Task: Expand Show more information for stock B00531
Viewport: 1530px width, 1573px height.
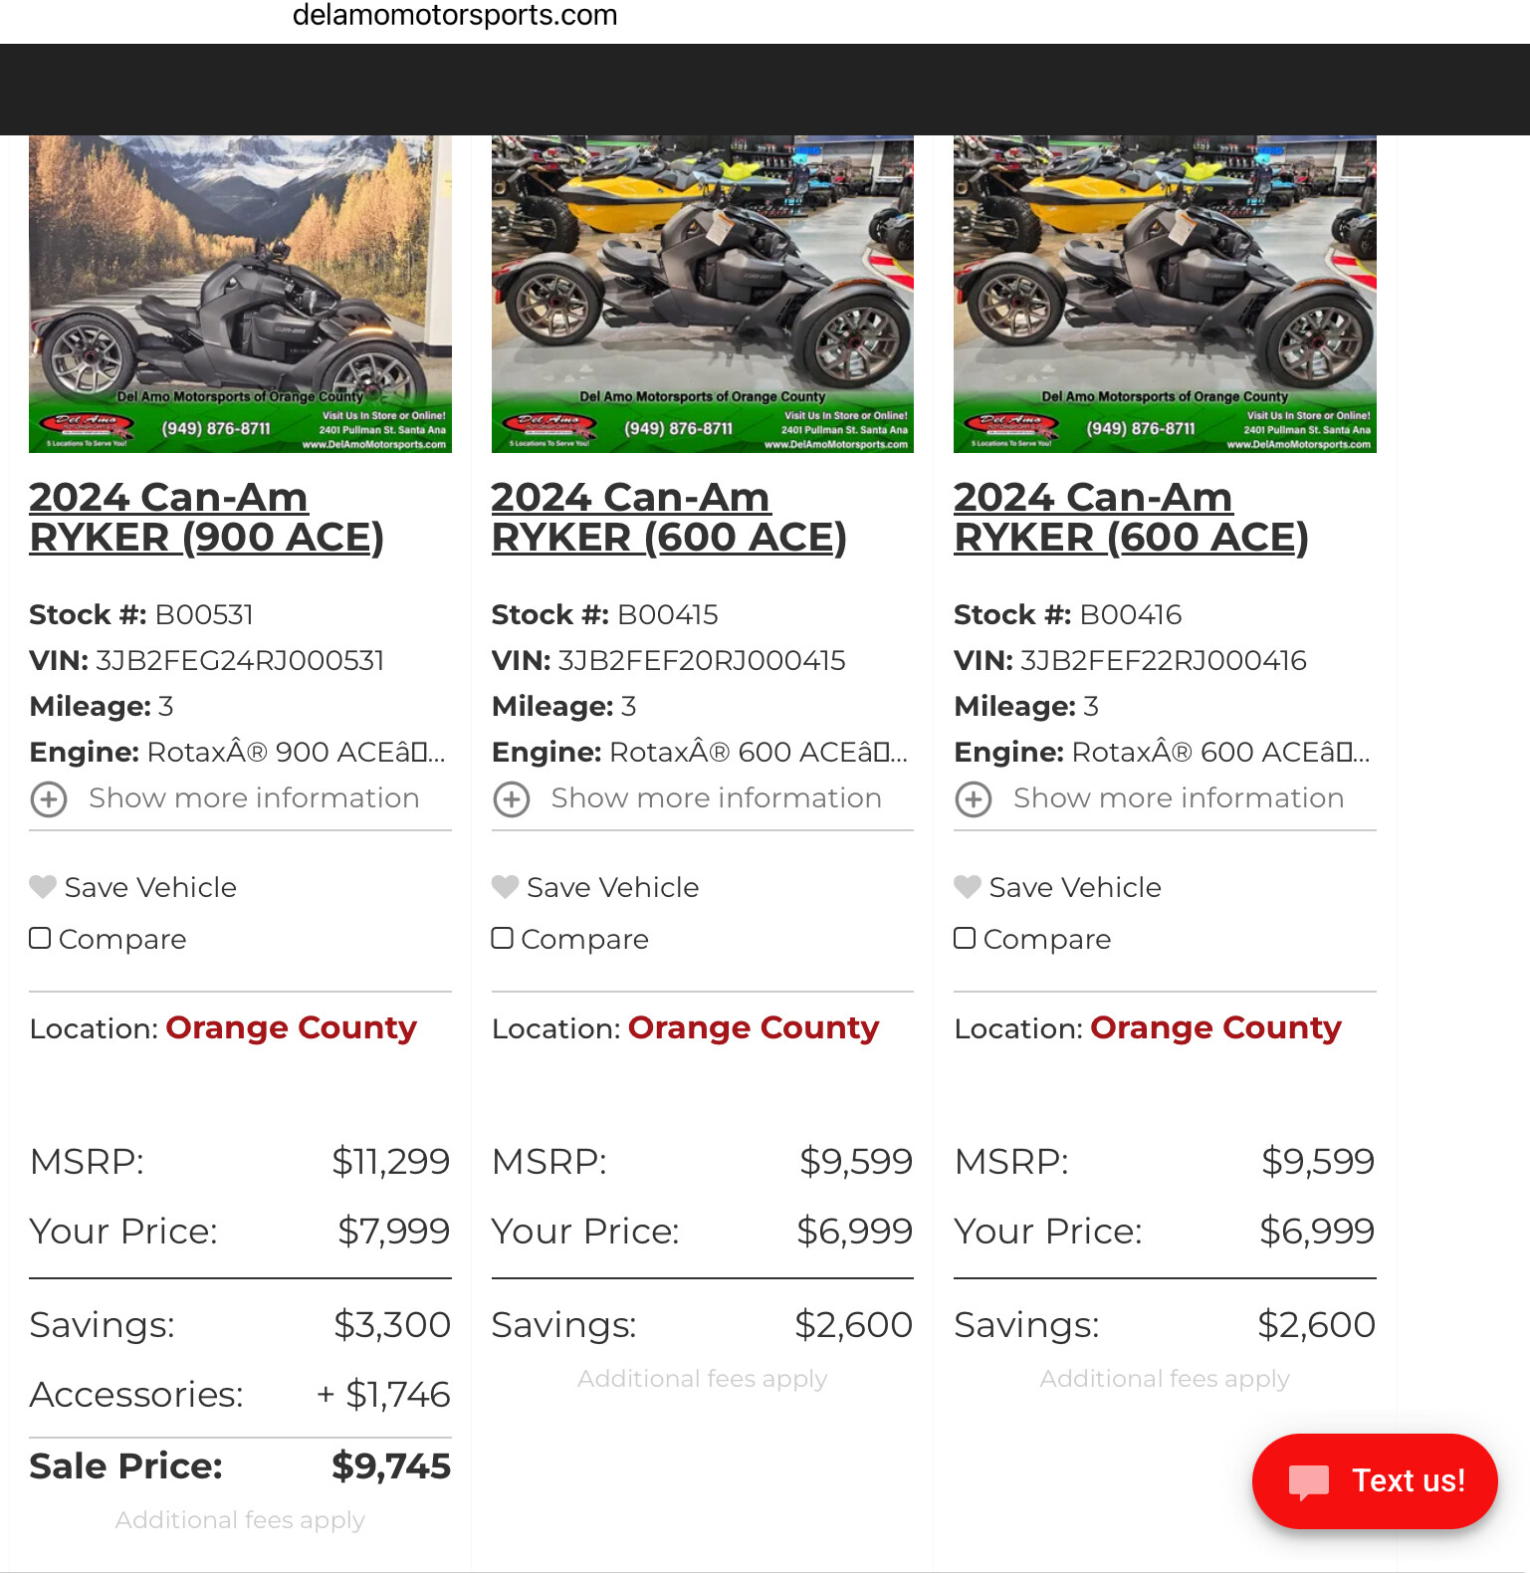Action: point(254,798)
